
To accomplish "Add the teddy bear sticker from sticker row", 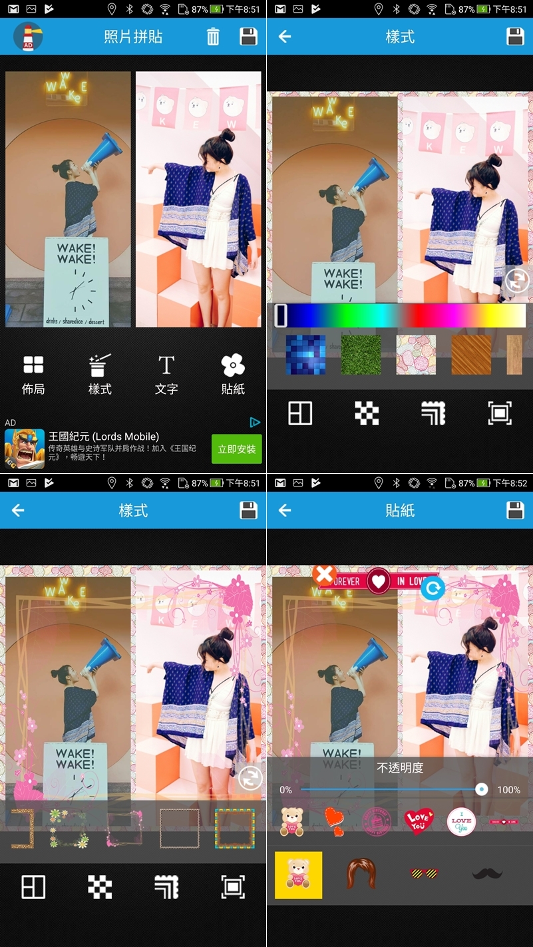I will tap(291, 821).
